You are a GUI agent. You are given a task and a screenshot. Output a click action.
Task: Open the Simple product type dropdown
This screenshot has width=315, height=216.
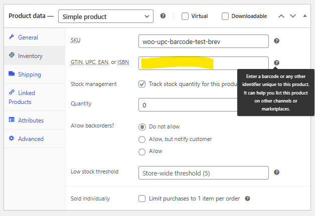point(106,16)
